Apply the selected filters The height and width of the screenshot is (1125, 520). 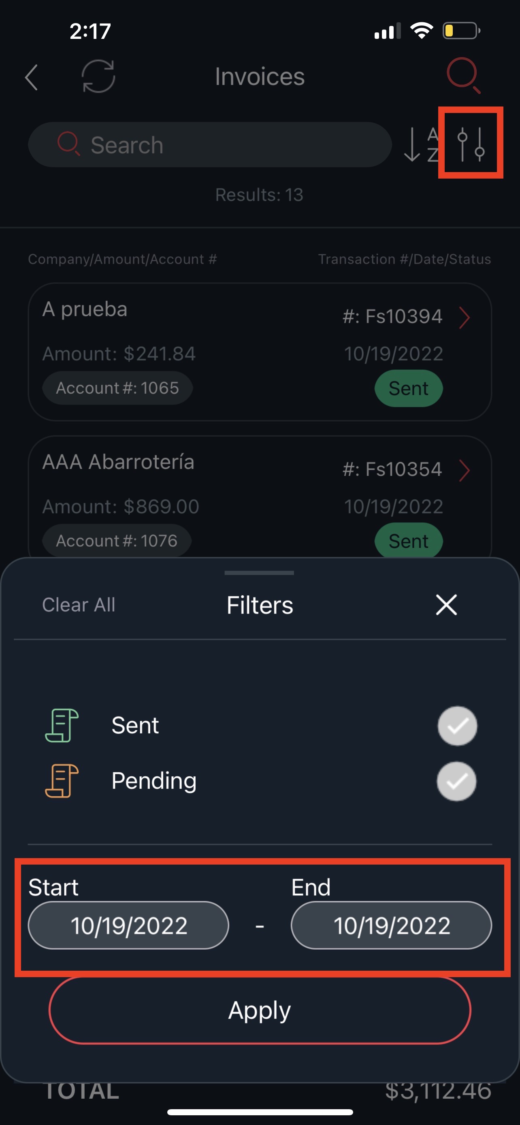tap(260, 1010)
